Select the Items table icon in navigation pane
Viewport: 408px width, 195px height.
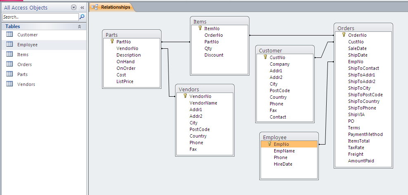pyautogui.click(x=9, y=54)
